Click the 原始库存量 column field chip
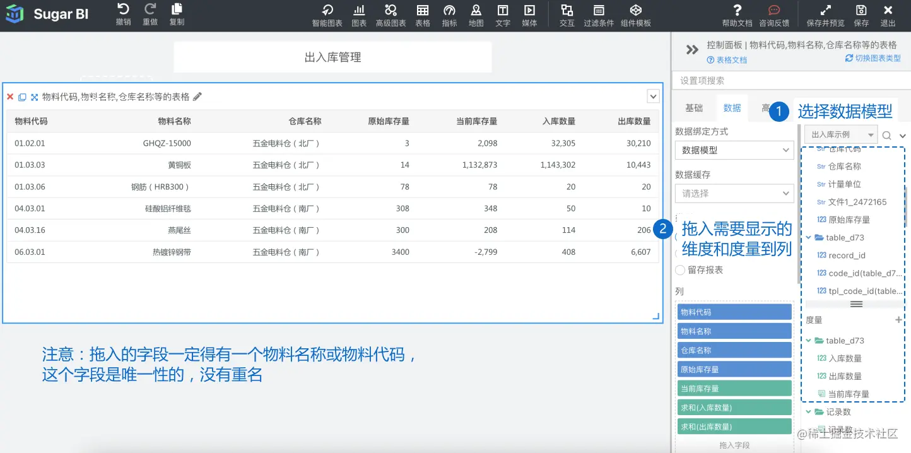Screen dimensions: 911x453 click(734, 369)
